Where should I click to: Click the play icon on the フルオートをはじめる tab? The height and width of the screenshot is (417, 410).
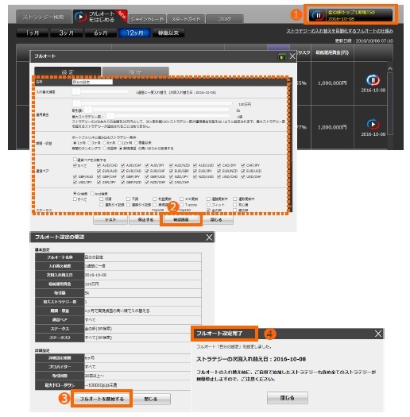80,17
